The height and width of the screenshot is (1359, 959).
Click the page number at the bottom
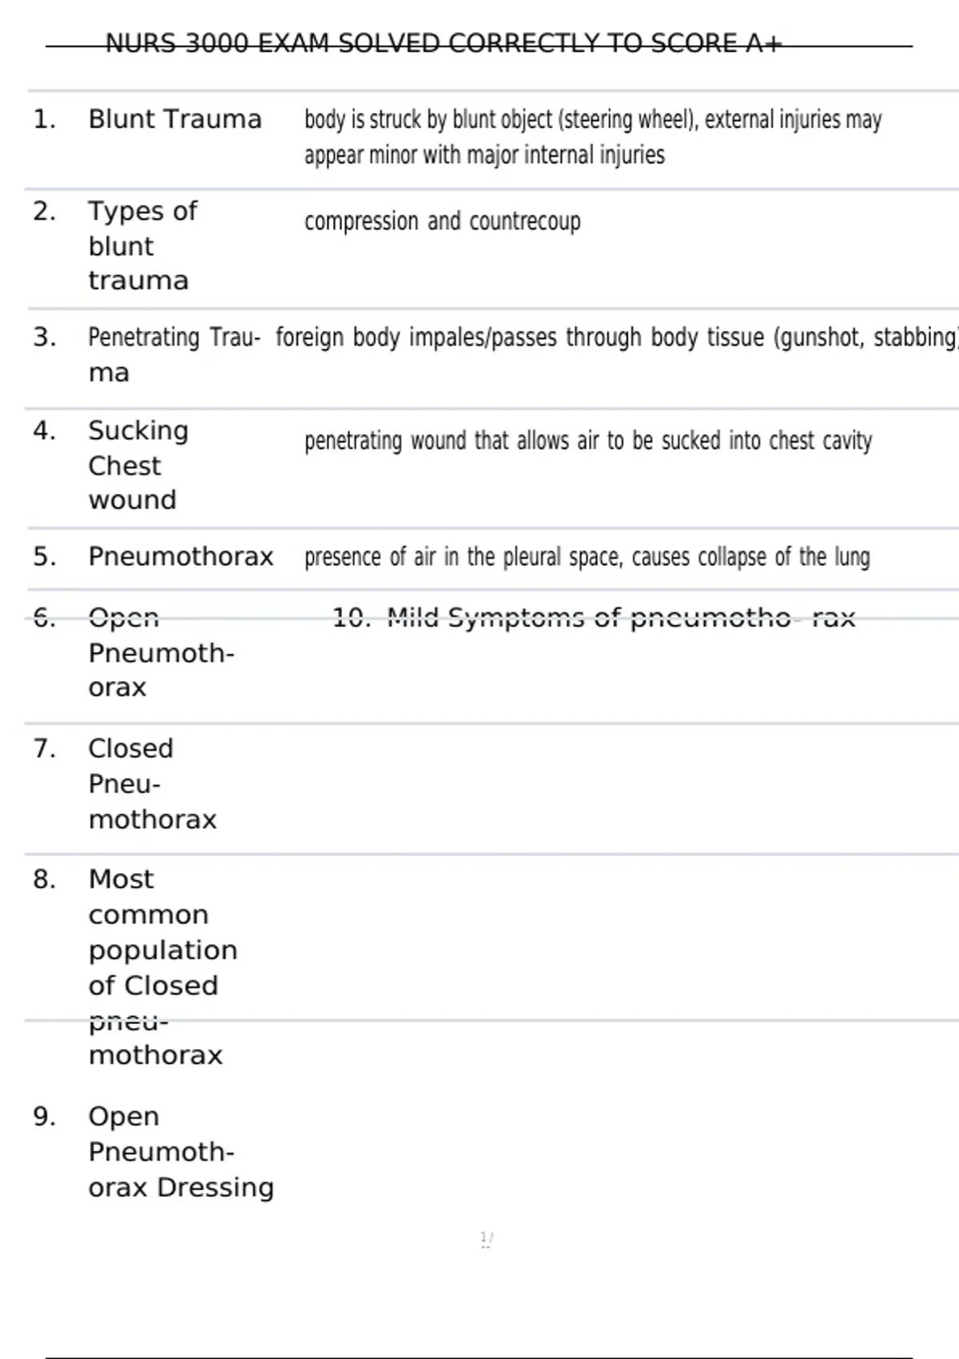[x=486, y=1239]
